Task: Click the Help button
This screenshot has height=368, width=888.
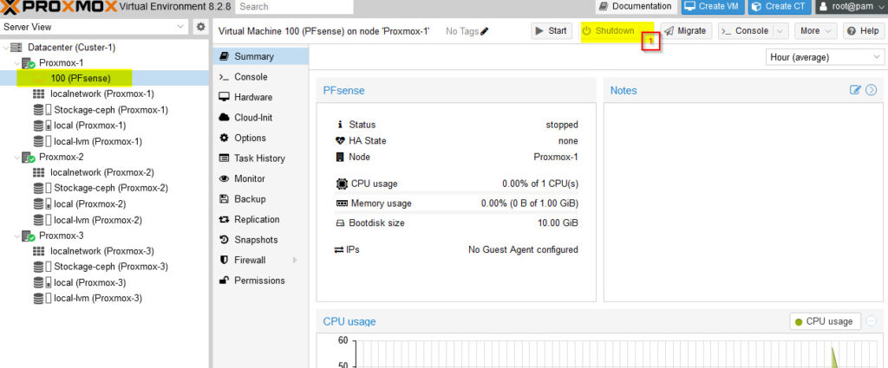Action: (863, 31)
